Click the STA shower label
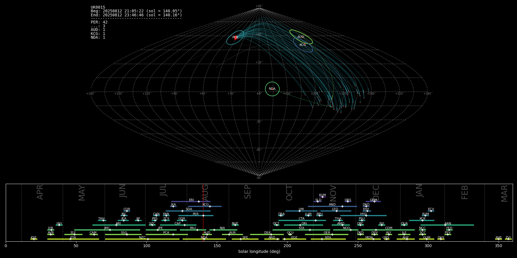Screen dimensions: 517x258 [302, 228]
